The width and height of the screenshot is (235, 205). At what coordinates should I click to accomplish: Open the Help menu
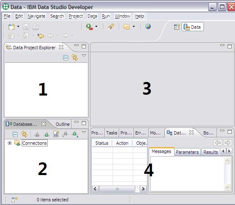click(140, 16)
